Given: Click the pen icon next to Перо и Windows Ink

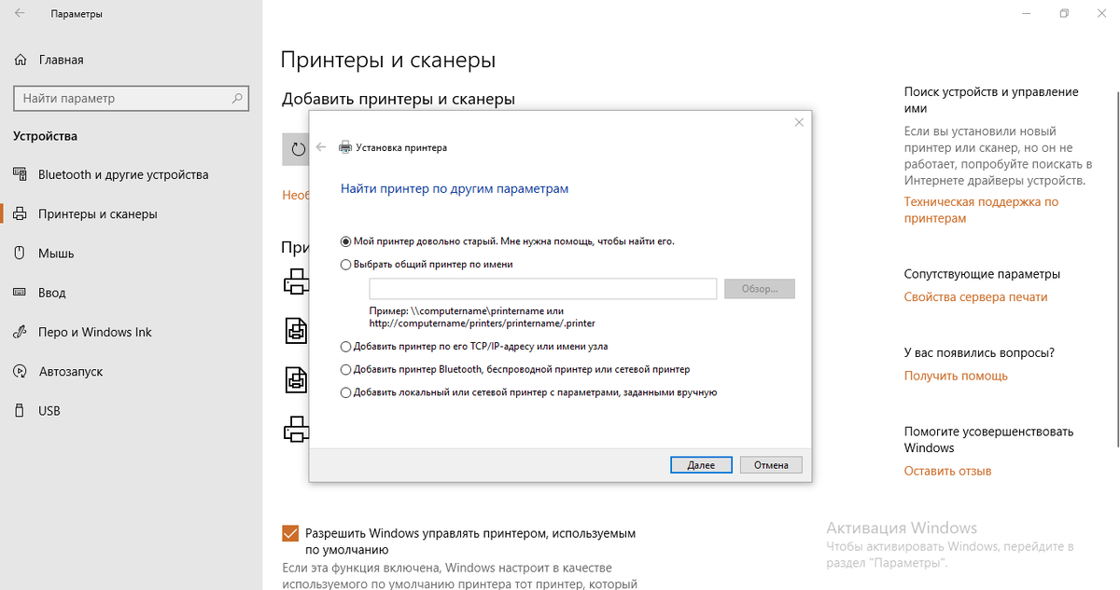Looking at the screenshot, I should tap(21, 332).
